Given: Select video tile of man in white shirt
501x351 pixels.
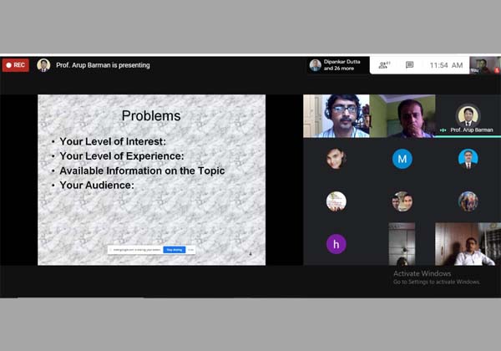Looking at the screenshot, I should [468, 244].
